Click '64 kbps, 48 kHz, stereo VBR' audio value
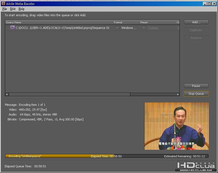 39,114
